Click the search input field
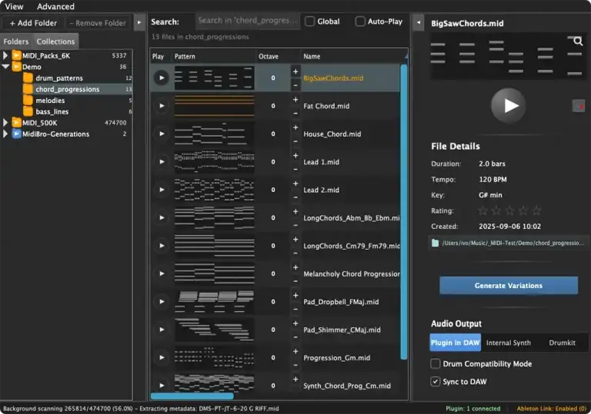Screen dimensions: 591x414 (248, 21)
